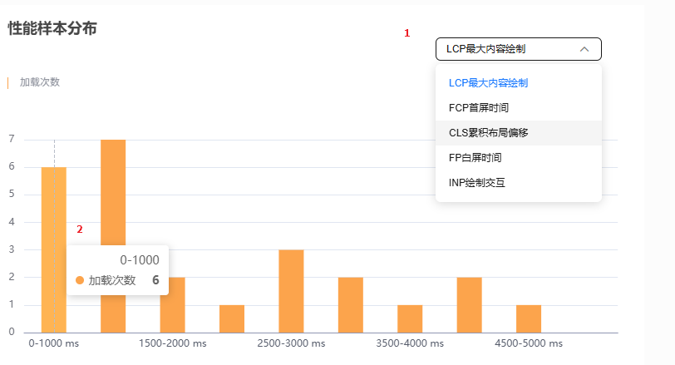Click the 2500-3000 ms axis label
Image resolution: width=675 pixels, height=365 pixels.
[292, 343]
